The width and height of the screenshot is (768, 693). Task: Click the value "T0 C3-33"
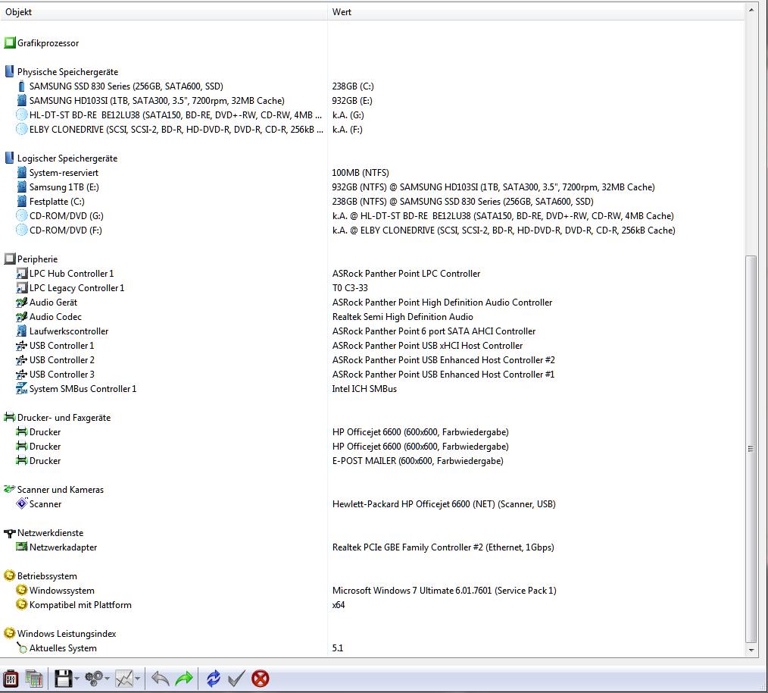[350, 288]
